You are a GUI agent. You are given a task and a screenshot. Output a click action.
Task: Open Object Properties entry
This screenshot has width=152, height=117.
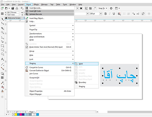(50, 91)
